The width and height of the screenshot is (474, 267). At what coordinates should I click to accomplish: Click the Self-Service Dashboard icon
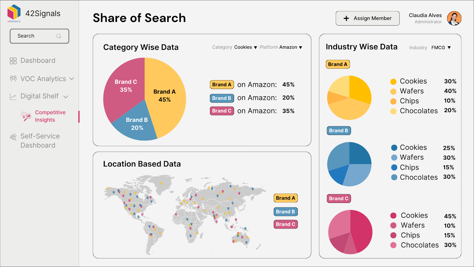(x=12, y=136)
